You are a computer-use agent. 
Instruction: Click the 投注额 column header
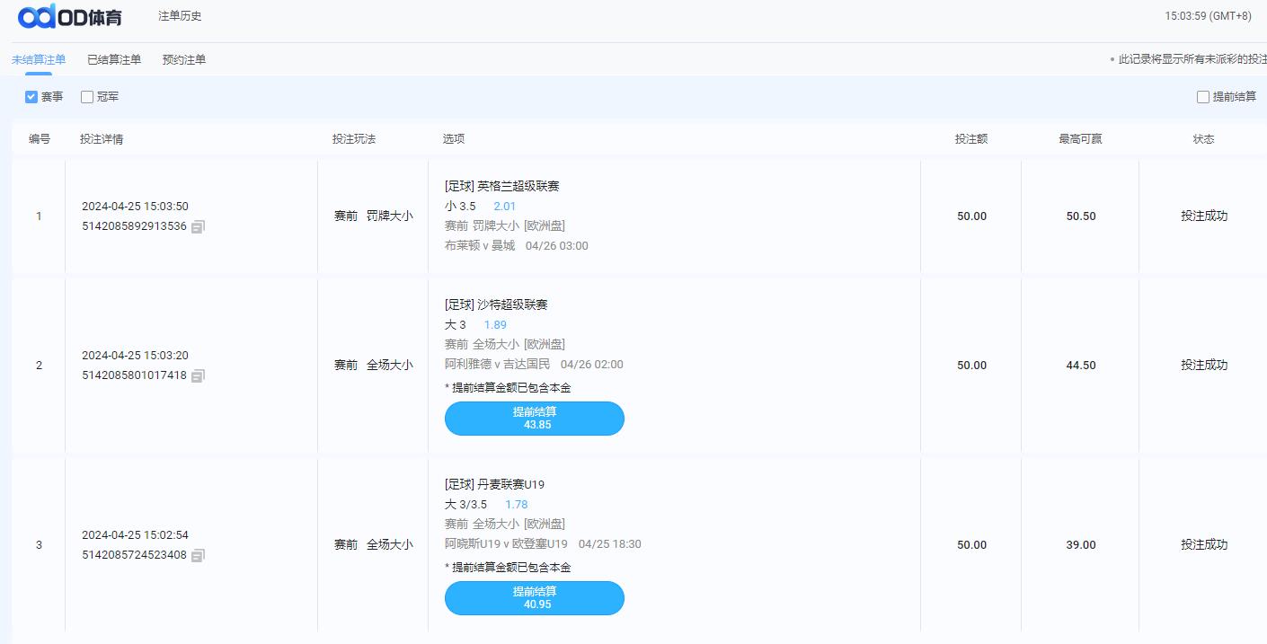[x=971, y=139]
